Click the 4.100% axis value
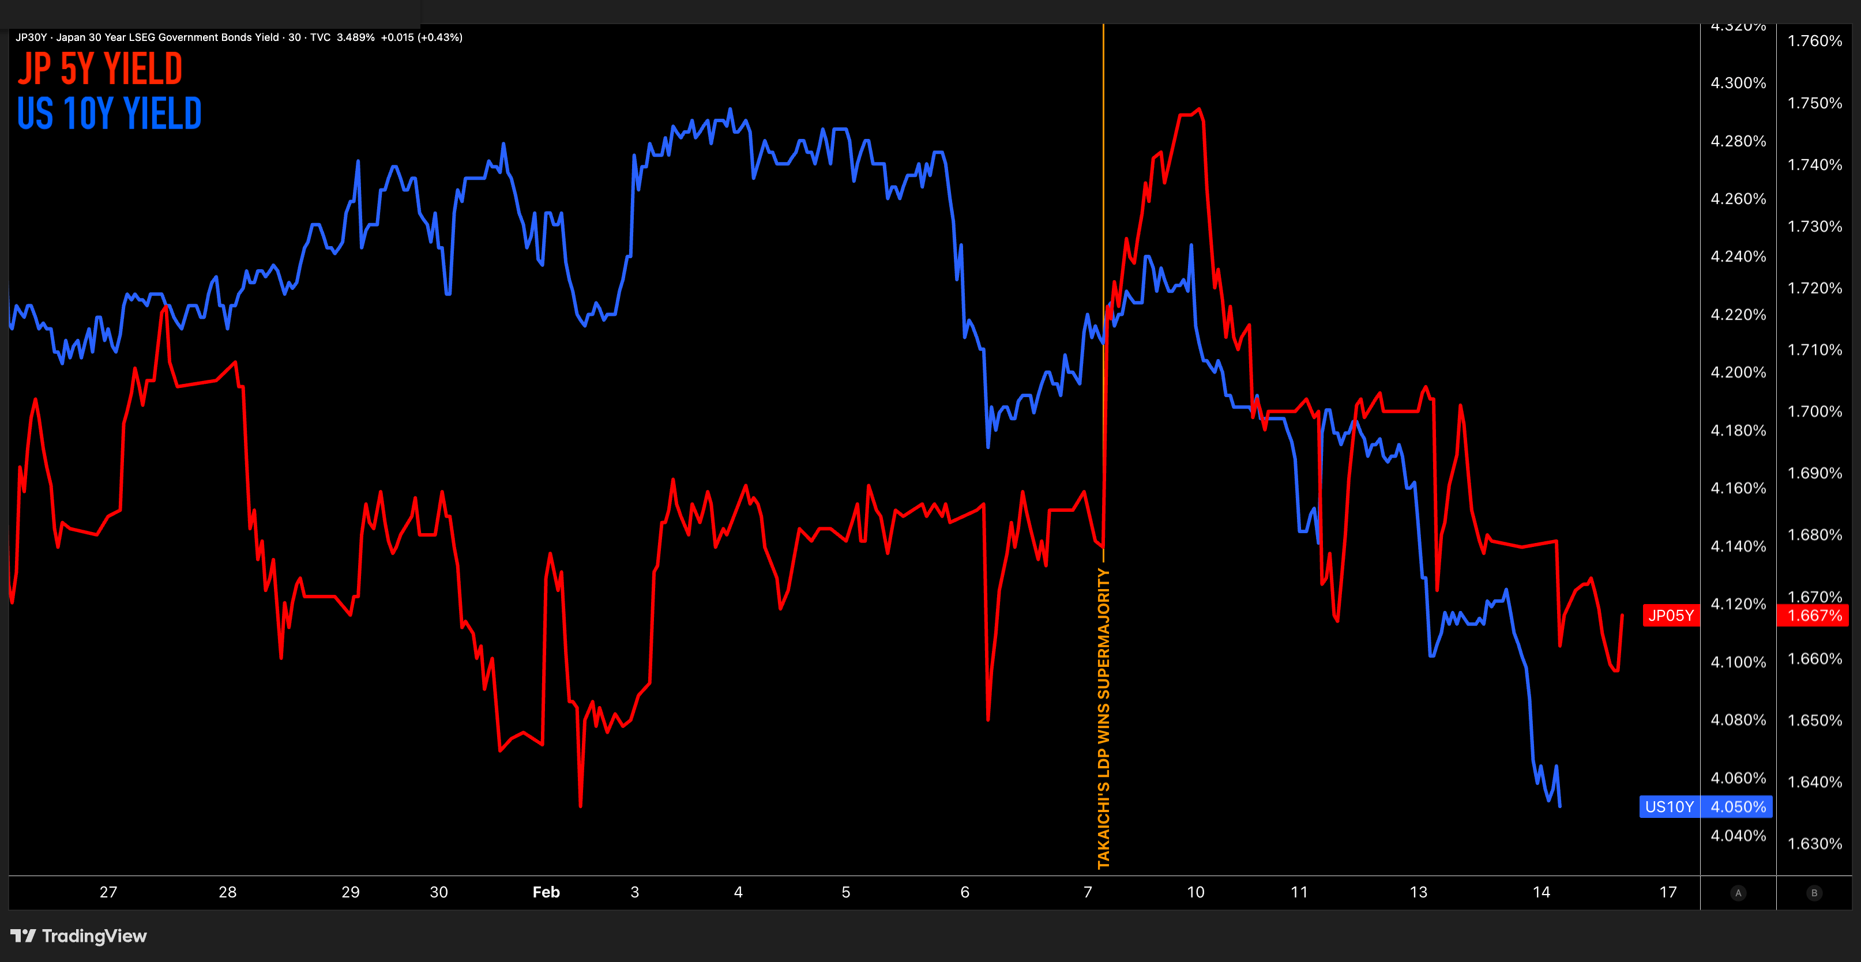The image size is (1861, 962). point(1738,662)
